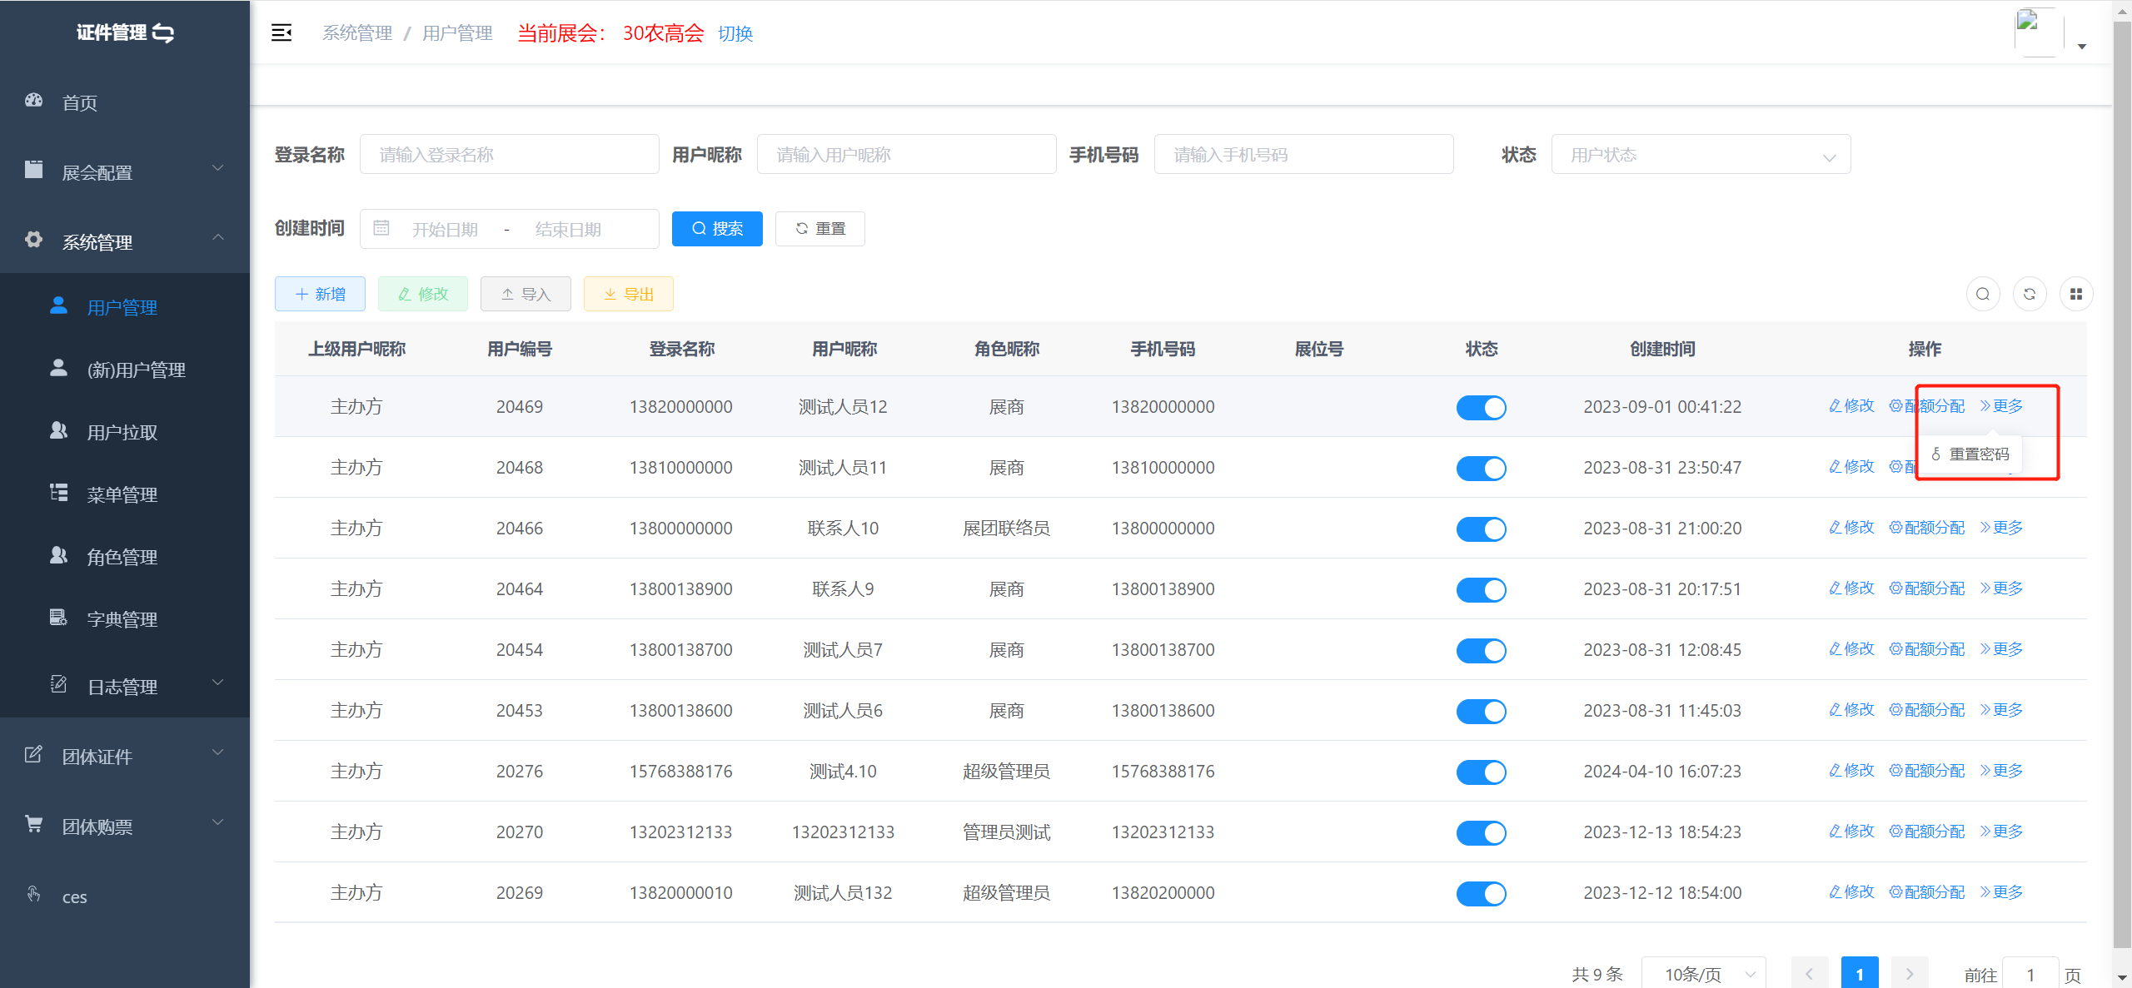Screen dimensions: 2132x988
Task: Open the 用户状态 status dropdown
Action: click(1701, 155)
